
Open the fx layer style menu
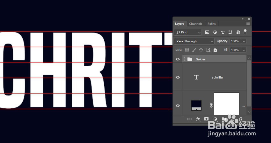198,119
